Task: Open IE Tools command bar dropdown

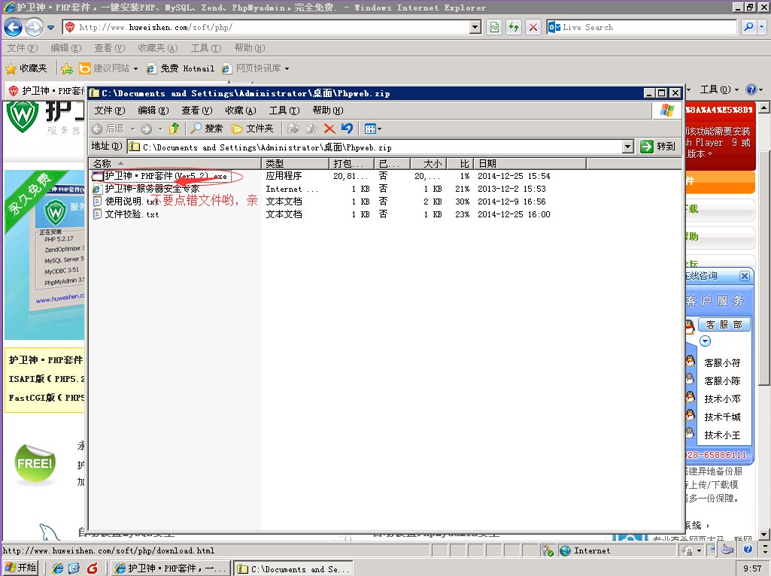Action: tap(719, 89)
